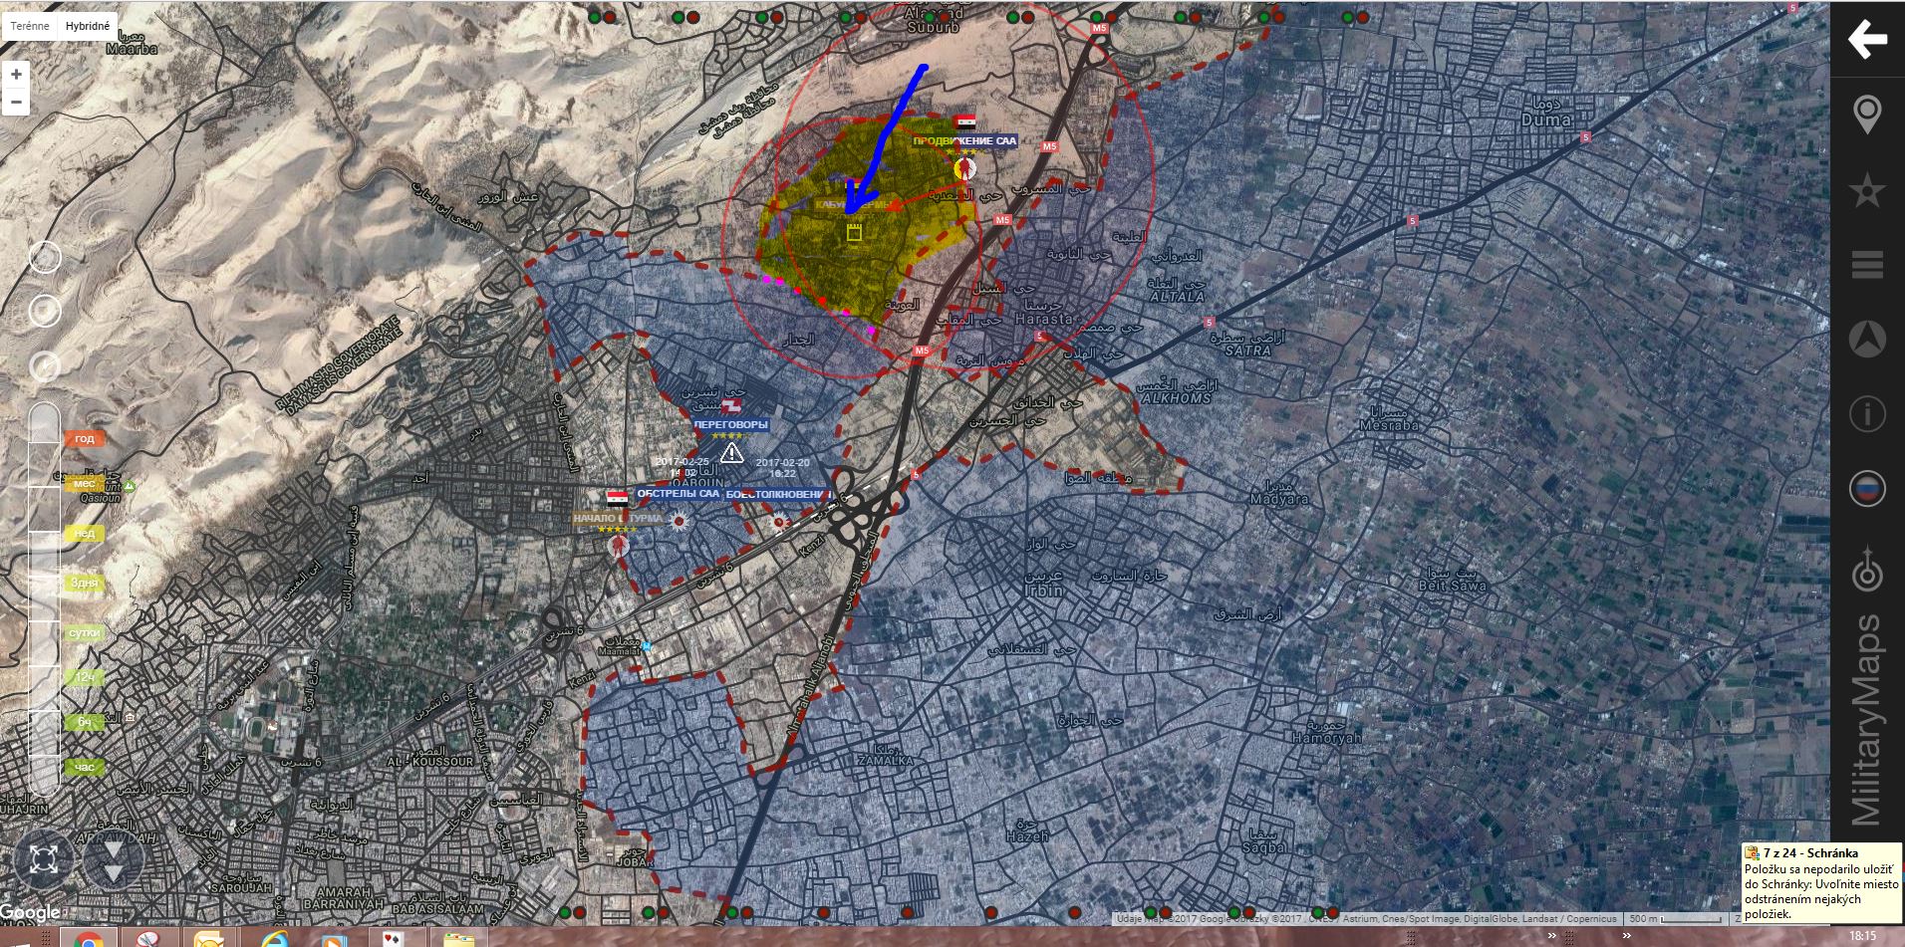This screenshot has height=947, width=1905.
Task: Select the 'час' timeline filter
Action: pyautogui.click(x=85, y=767)
